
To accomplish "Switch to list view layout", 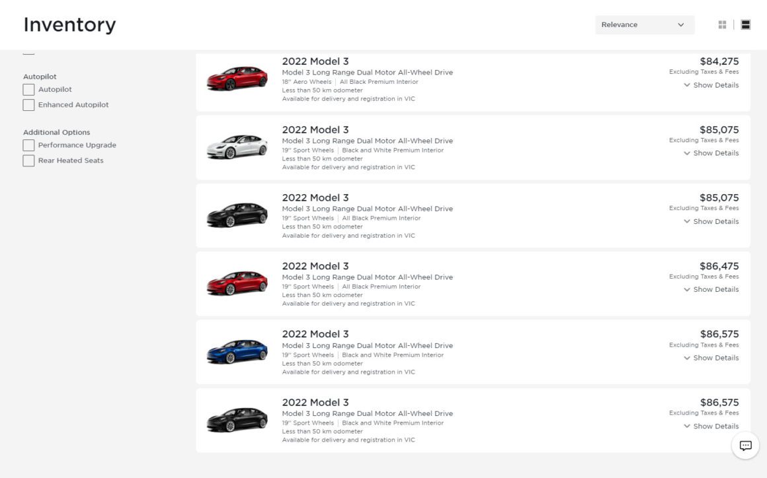I will coord(745,25).
